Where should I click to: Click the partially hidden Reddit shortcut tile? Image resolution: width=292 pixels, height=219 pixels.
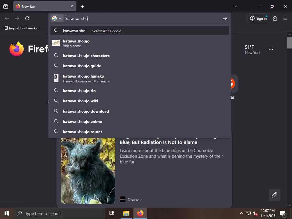[234, 84]
